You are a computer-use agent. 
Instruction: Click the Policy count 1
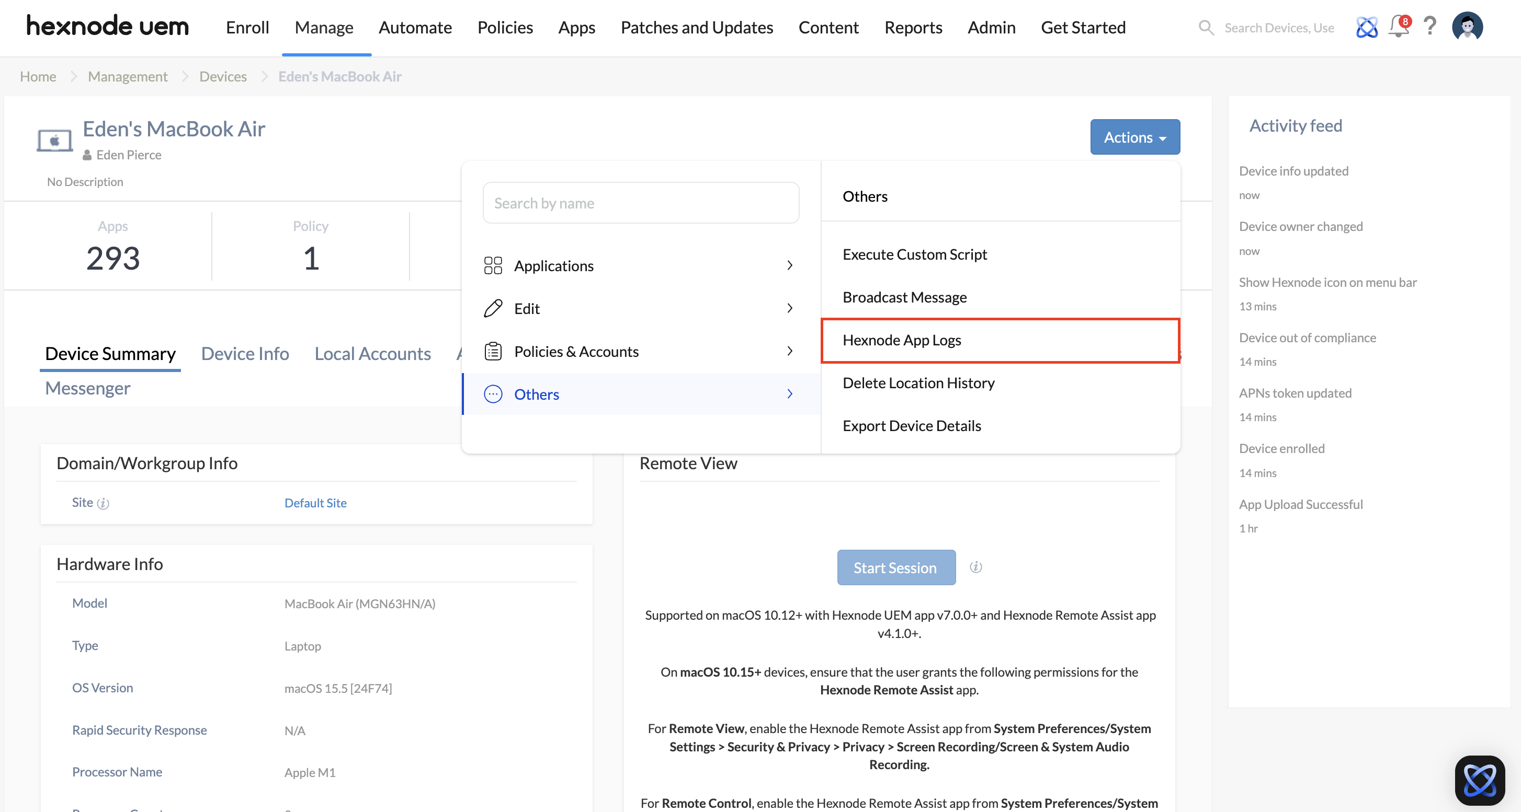pos(311,258)
